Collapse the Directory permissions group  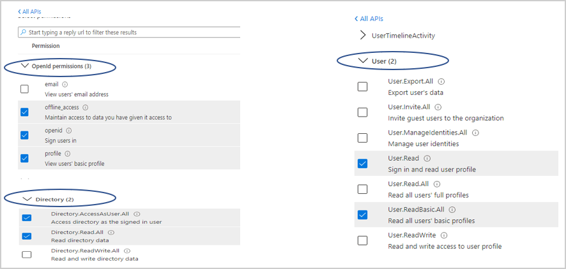point(26,199)
